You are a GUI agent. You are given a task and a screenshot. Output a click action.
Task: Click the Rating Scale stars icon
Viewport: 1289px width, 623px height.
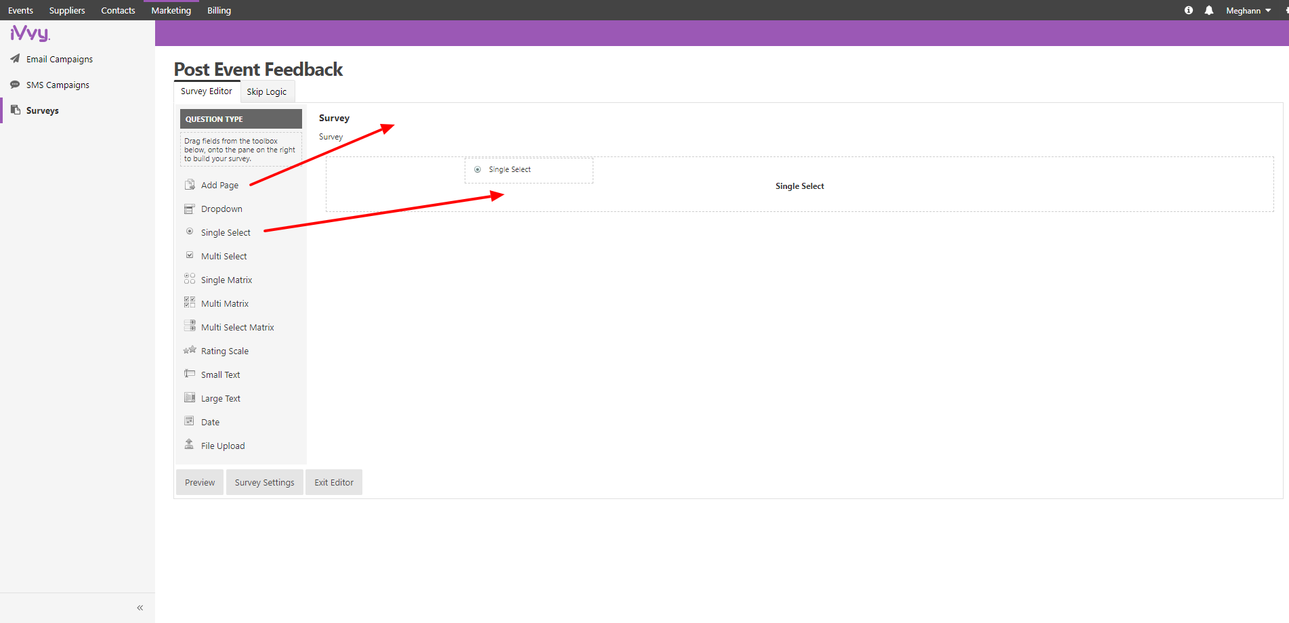point(190,350)
